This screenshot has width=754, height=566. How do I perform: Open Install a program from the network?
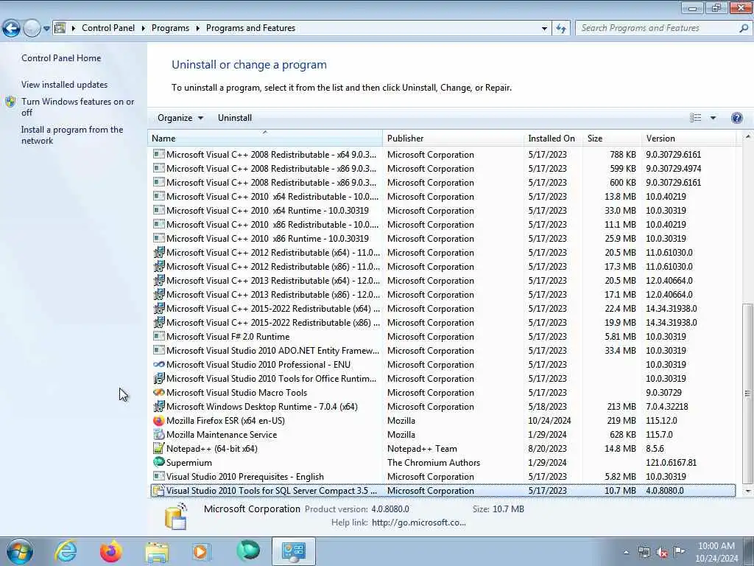tap(72, 136)
